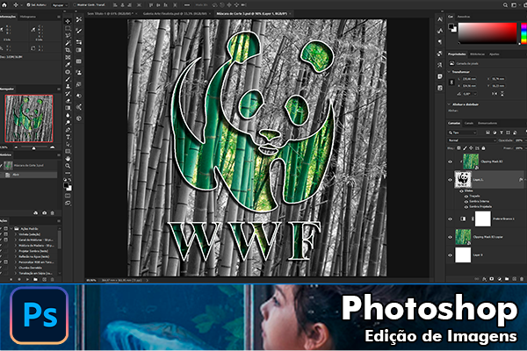Screen dimensions: 527x351
Task: Select the Type tool
Action: (68, 137)
